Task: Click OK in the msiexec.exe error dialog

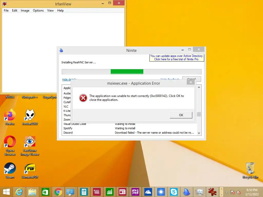Action: [181, 115]
